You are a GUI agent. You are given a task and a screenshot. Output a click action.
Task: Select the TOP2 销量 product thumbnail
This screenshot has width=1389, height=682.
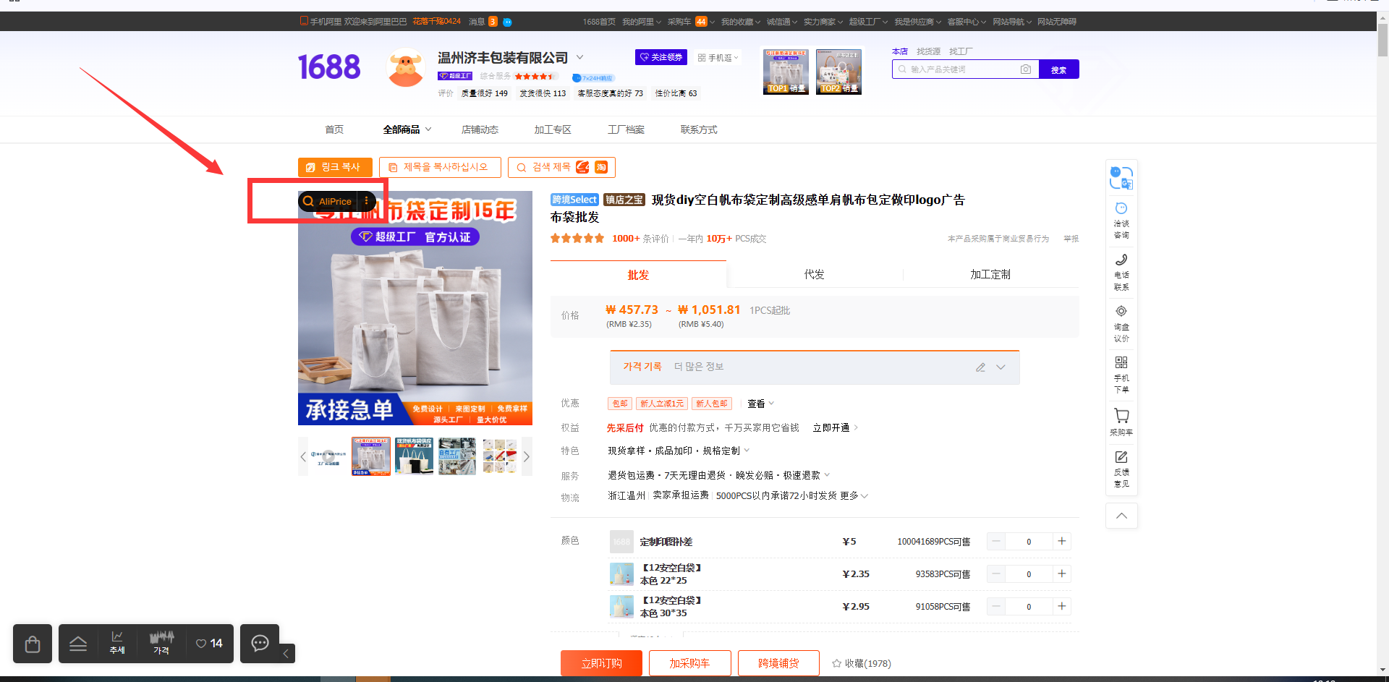pos(839,72)
